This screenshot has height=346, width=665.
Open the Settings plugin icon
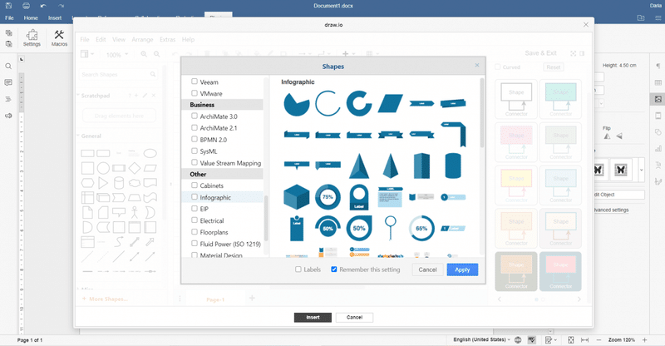(x=32, y=37)
